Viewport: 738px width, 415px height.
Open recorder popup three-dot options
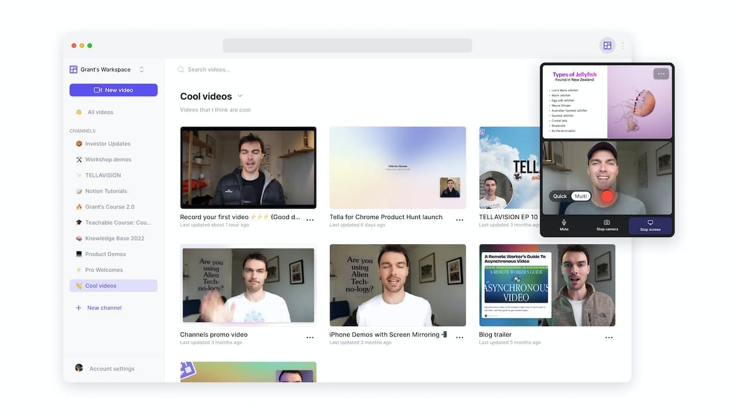coord(661,74)
